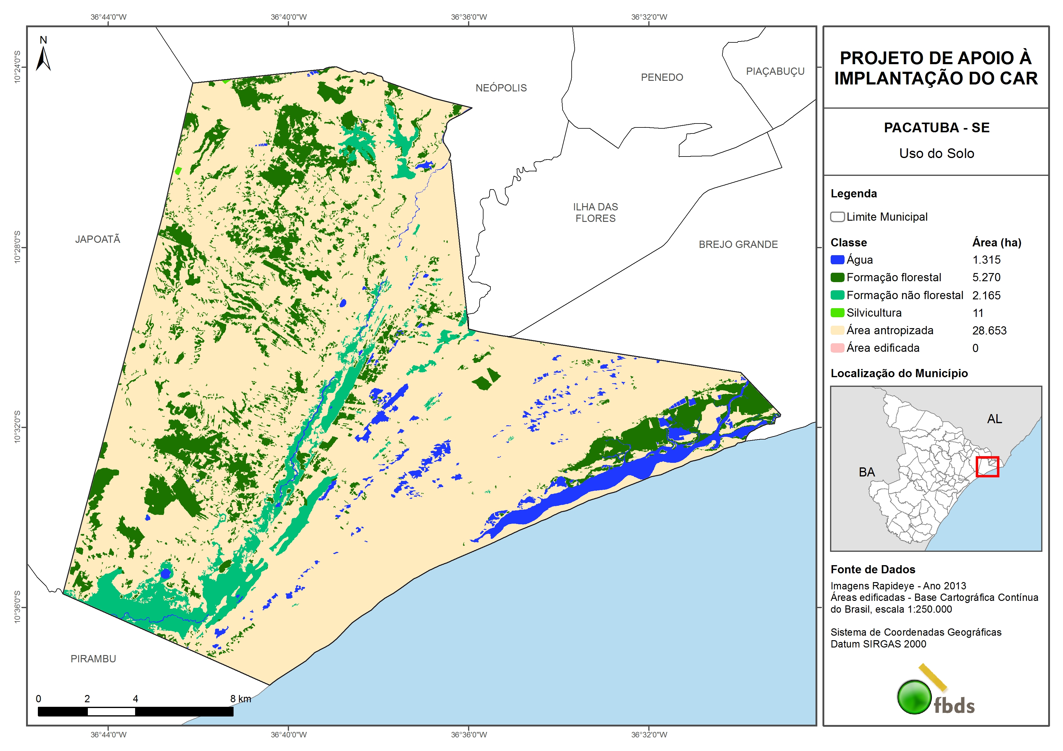Click the red locator rectangle in inset map

(987, 466)
